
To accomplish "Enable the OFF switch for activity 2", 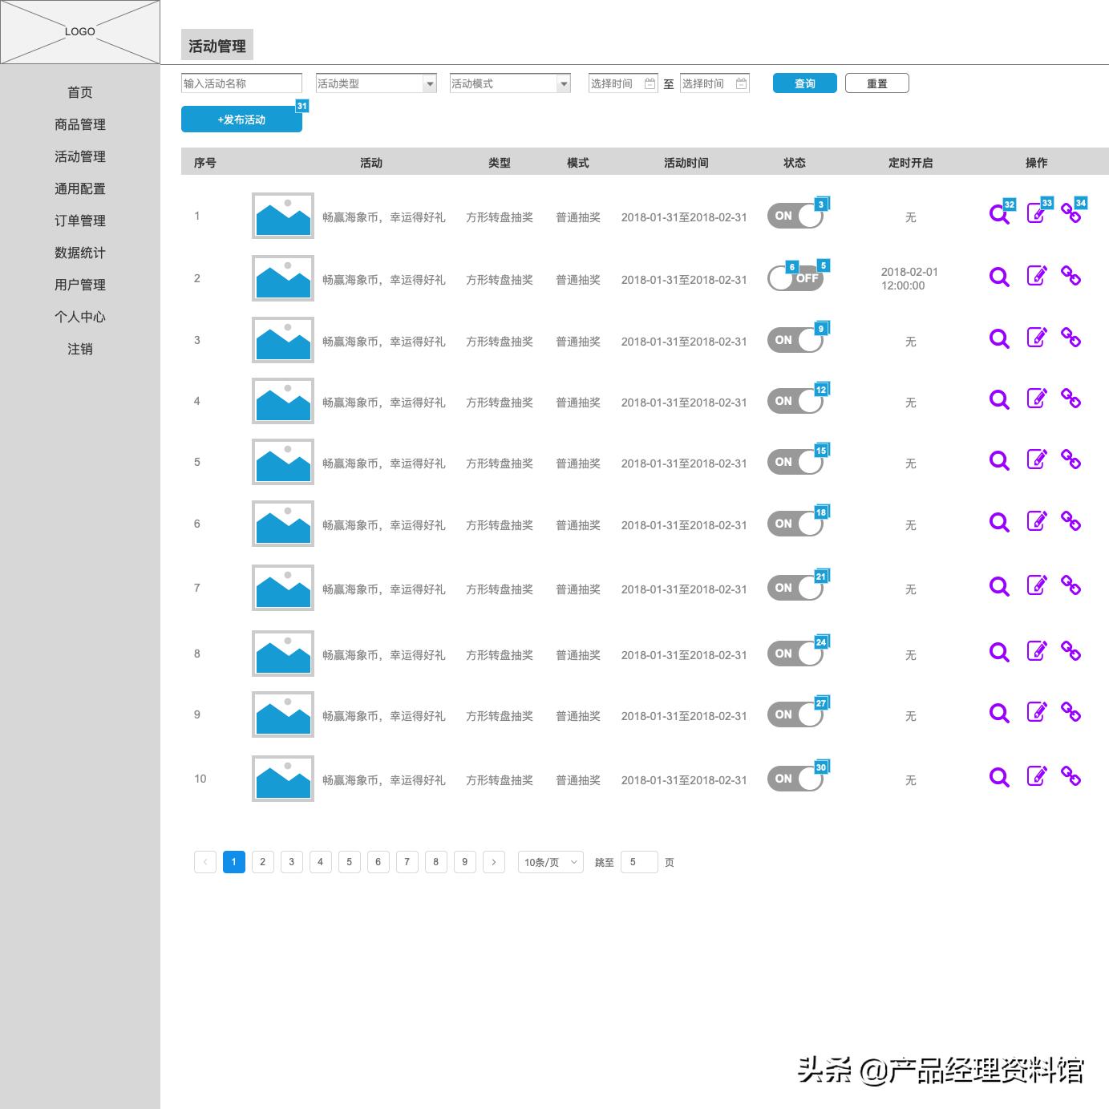I will (795, 278).
